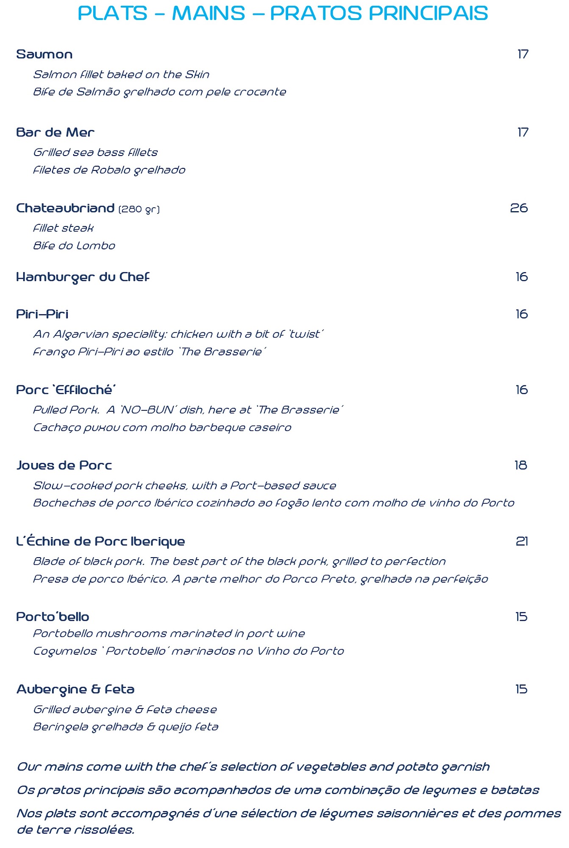Click the L'Échine price 21
569x848 pixels.
(x=522, y=541)
